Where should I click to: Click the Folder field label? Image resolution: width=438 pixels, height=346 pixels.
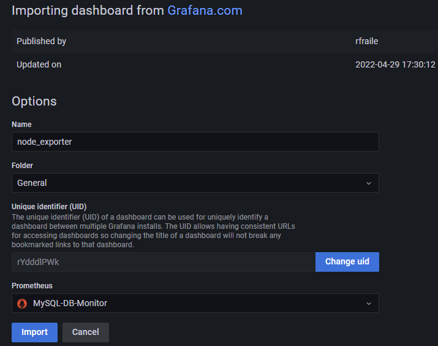point(22,166)
